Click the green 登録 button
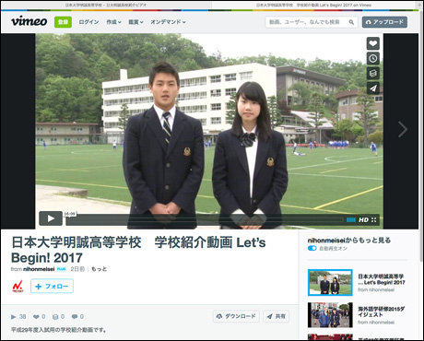 pos(63,22)
